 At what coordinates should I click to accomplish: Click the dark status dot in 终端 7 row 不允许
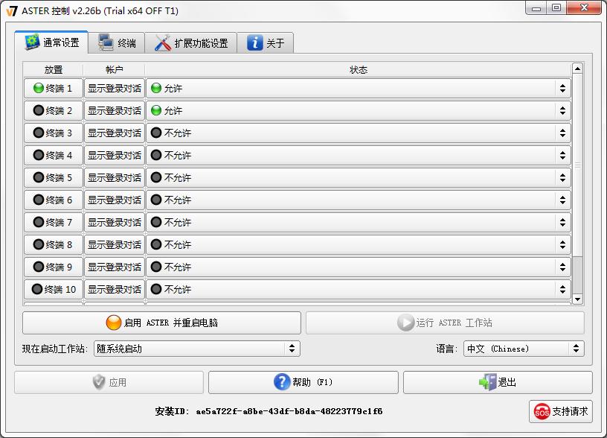[x=156, y=223]
